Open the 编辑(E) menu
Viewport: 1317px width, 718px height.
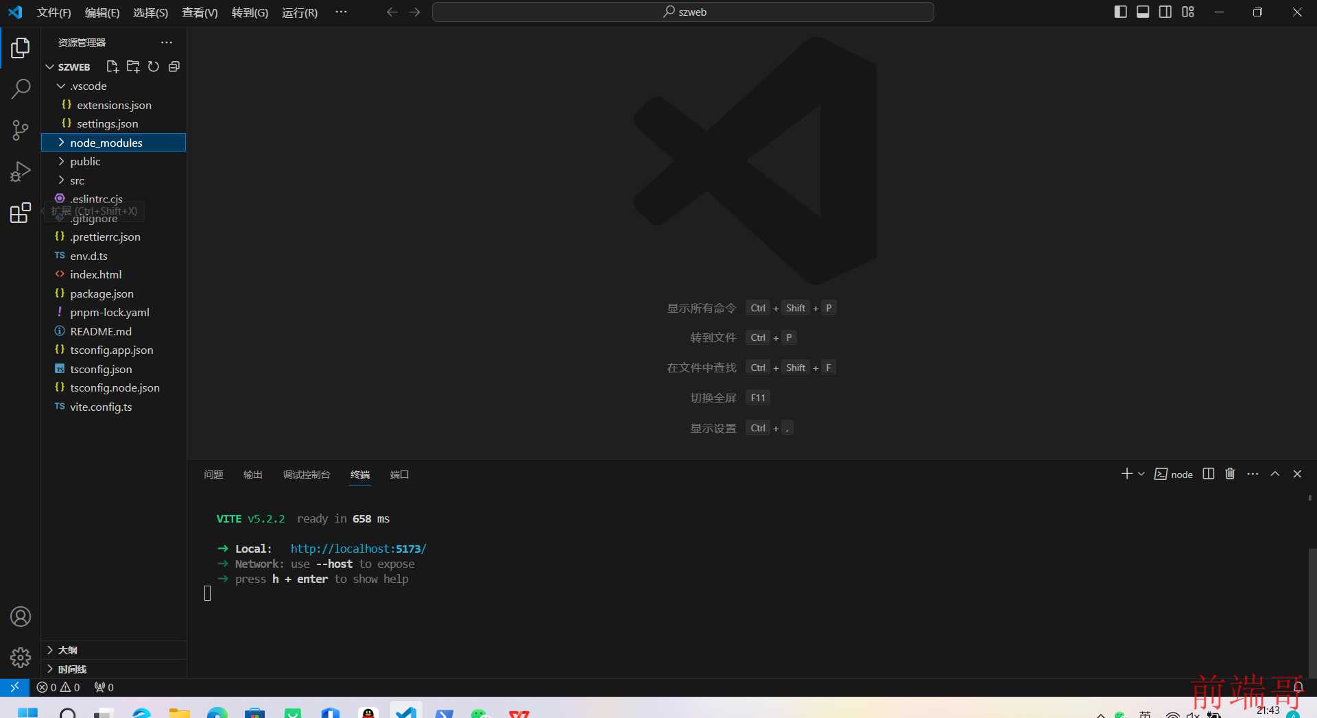coord(102,12)
